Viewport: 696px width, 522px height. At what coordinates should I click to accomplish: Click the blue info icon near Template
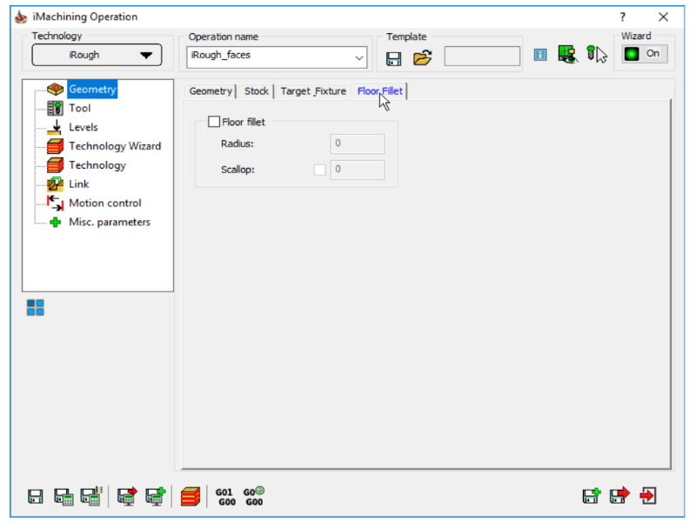pyautogui.click(x=539, y=54)
